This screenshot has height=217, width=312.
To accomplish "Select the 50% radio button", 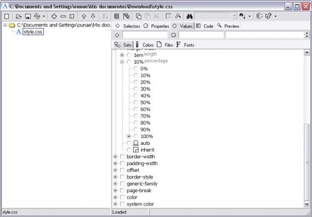I will 136,102.
